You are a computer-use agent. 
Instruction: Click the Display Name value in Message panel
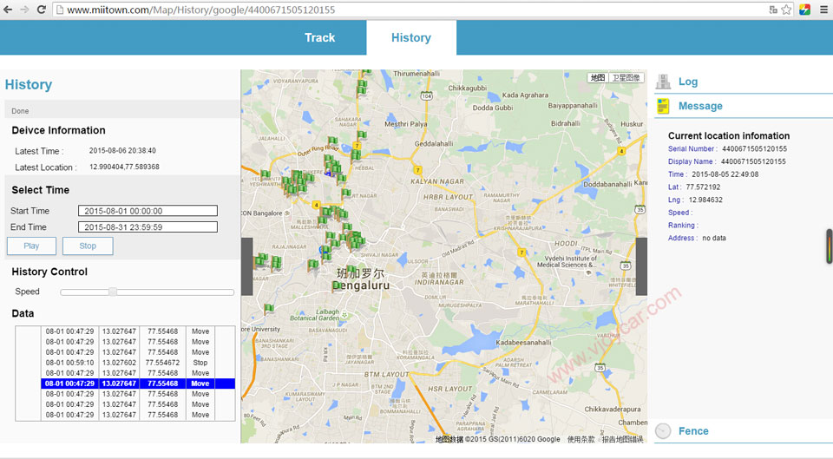pos(753,161)
